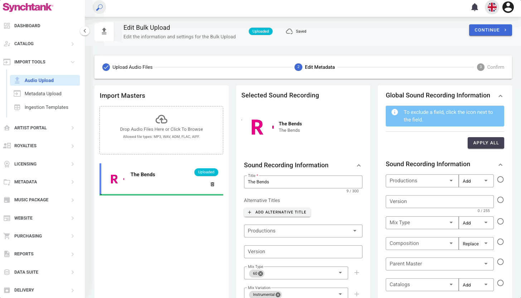Viewport: 521px width, 298px height.
Task: Click the Licensing sidebar icon
Action: click(x=7, y=164)
